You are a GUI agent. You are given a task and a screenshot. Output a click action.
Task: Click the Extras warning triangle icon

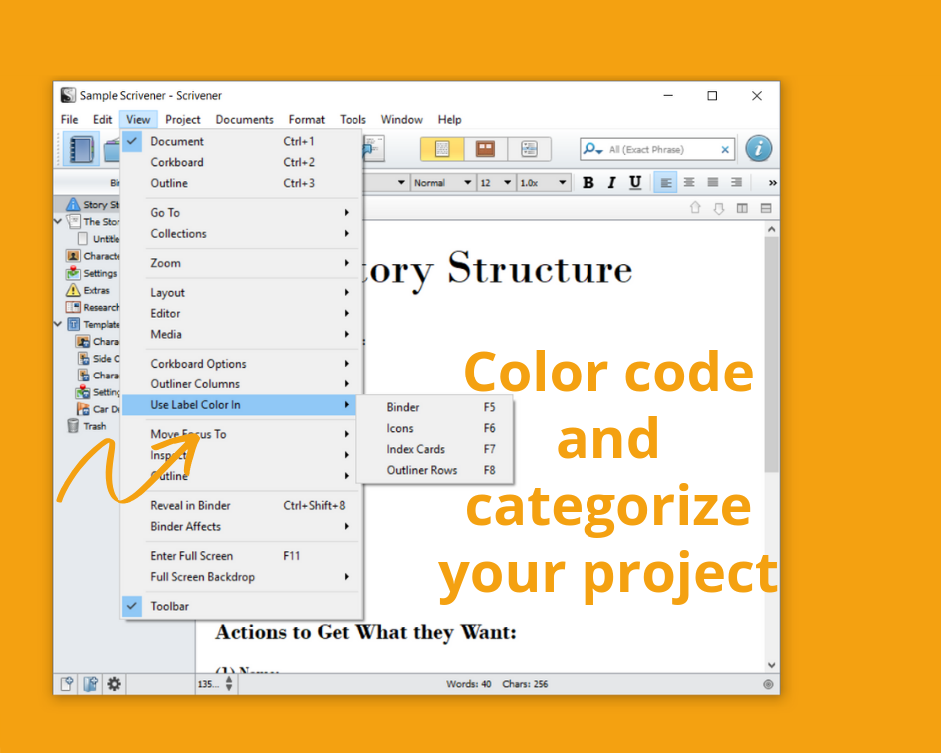pyautogui.click(x=73, y=290)
